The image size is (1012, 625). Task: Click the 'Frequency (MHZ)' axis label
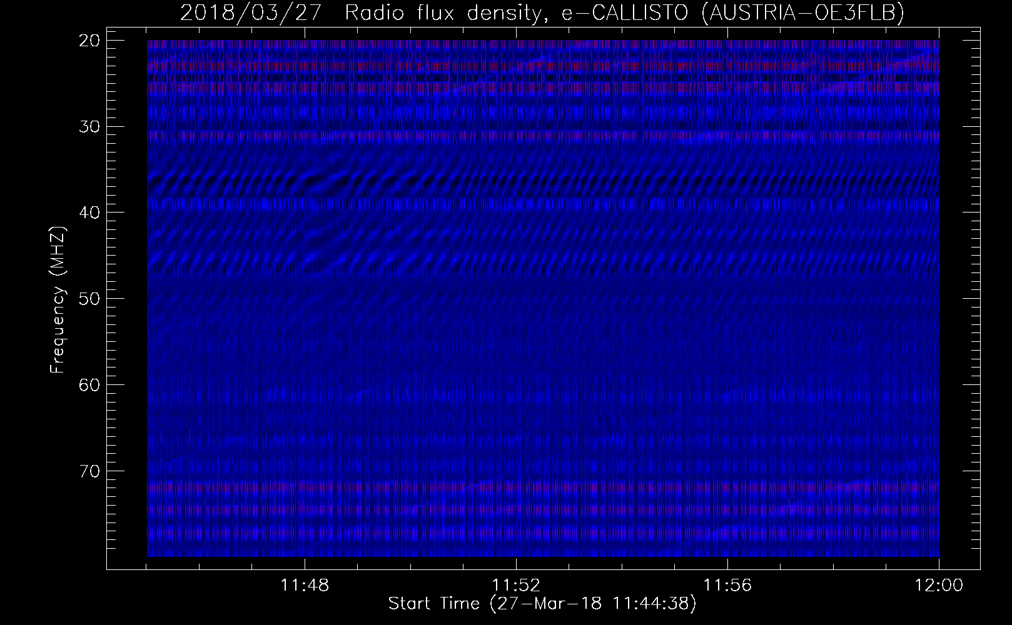[x=58, y=300]
